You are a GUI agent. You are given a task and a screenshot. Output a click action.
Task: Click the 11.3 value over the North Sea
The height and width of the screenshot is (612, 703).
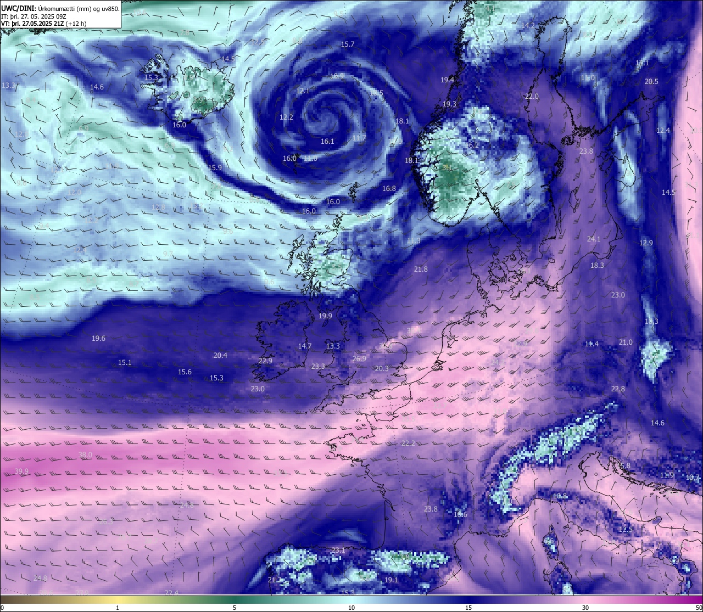point(414,241)
